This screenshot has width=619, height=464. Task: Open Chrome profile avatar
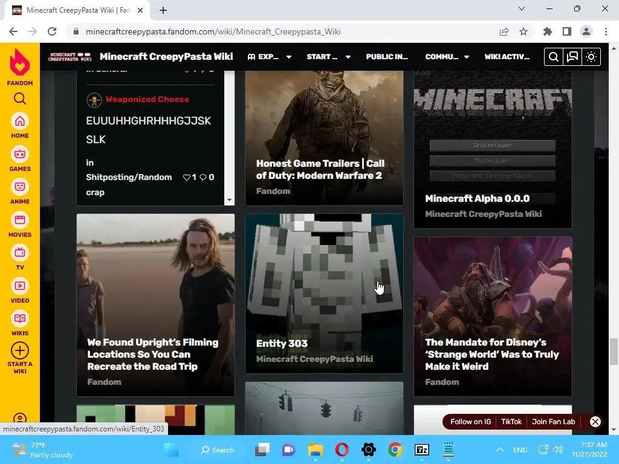(x=586, y=31)
